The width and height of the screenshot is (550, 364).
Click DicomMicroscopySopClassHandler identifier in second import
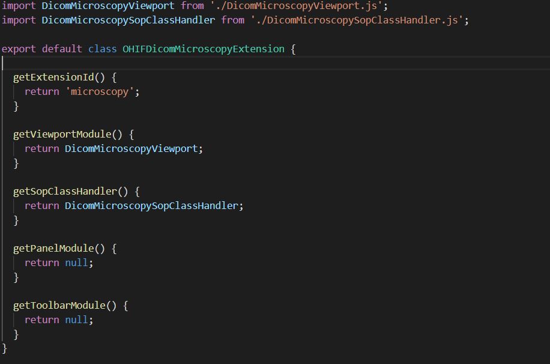click(x=128, y=20)
